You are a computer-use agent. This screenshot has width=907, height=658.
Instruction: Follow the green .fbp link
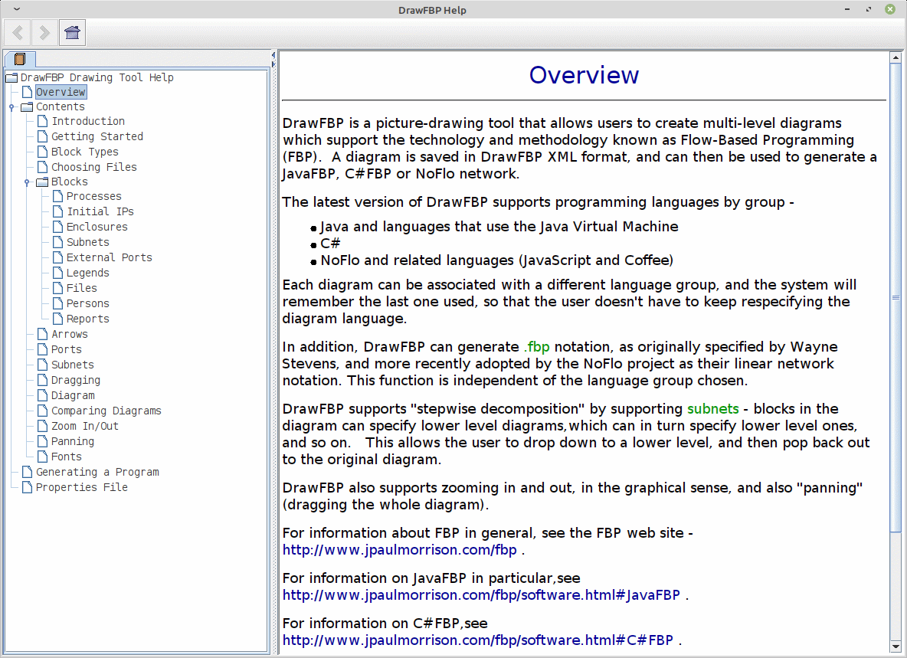[537, 347]
